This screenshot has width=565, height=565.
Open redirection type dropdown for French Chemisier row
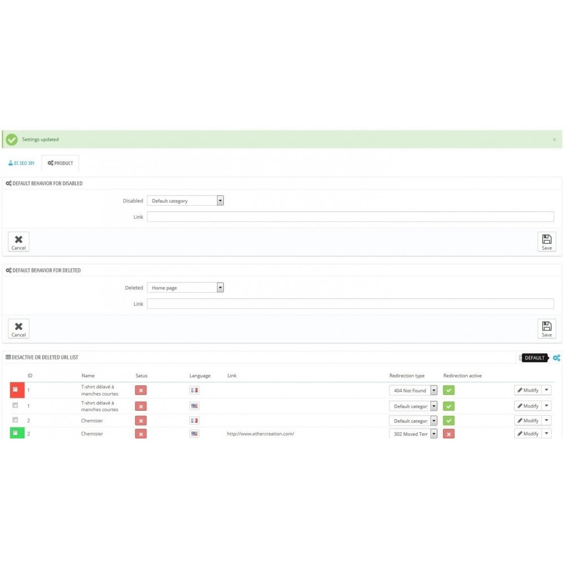pos(413,421)
